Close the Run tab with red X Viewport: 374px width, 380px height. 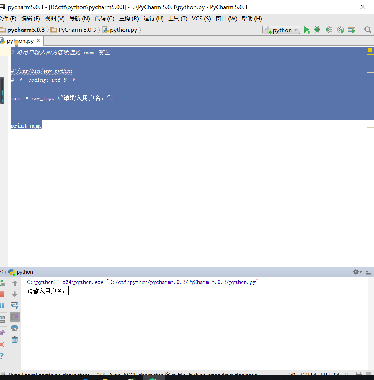click(2, 344)
